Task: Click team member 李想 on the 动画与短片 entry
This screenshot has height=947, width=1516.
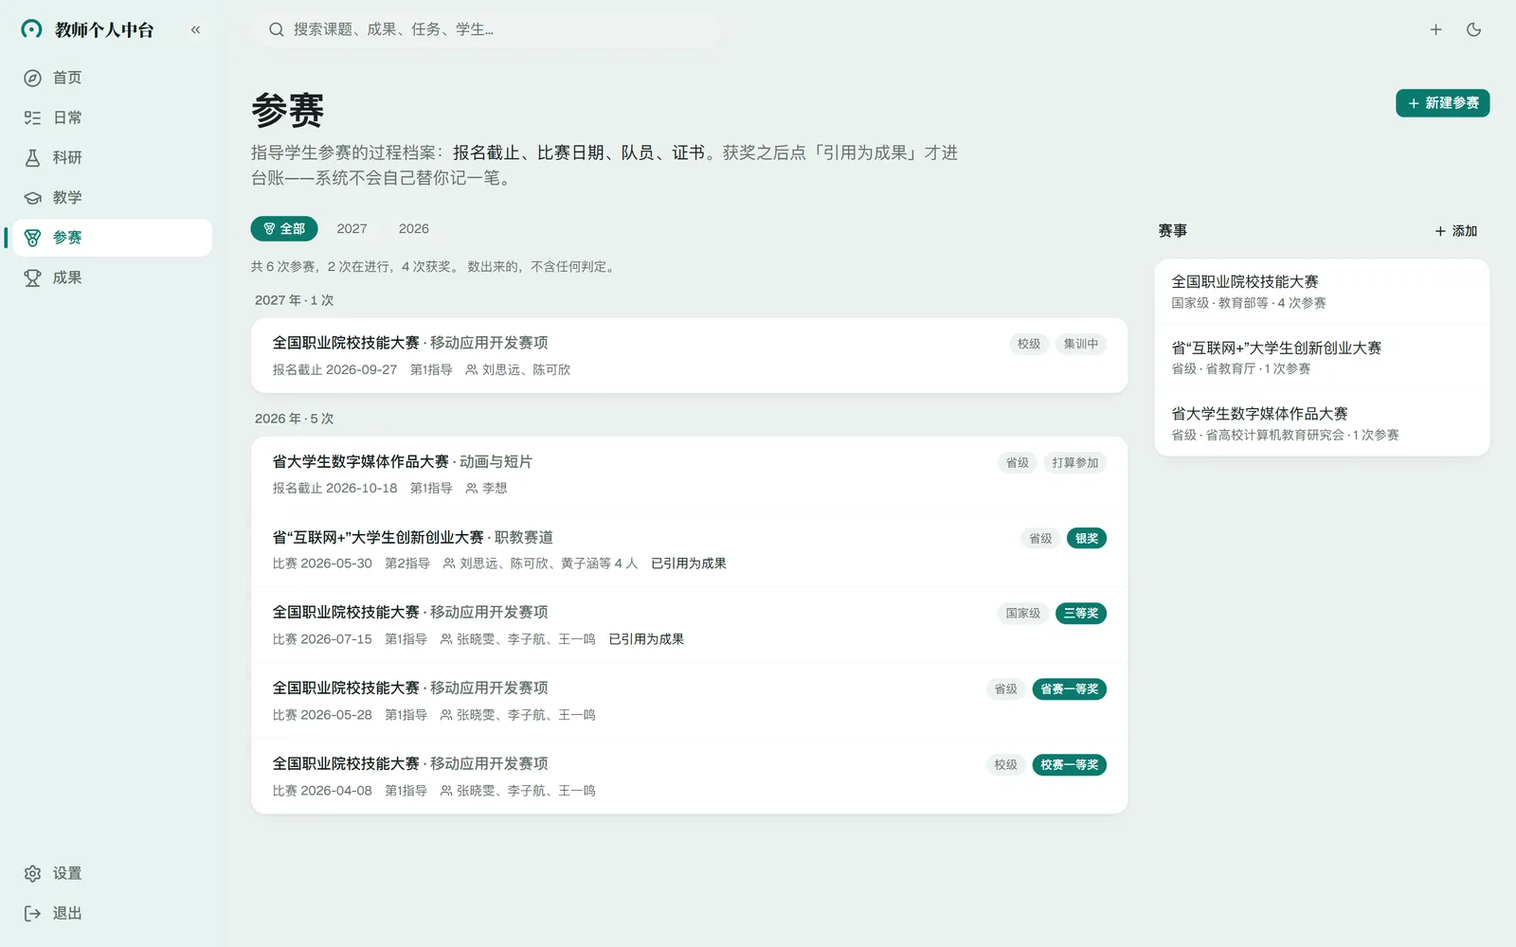Action: (486, 489)
